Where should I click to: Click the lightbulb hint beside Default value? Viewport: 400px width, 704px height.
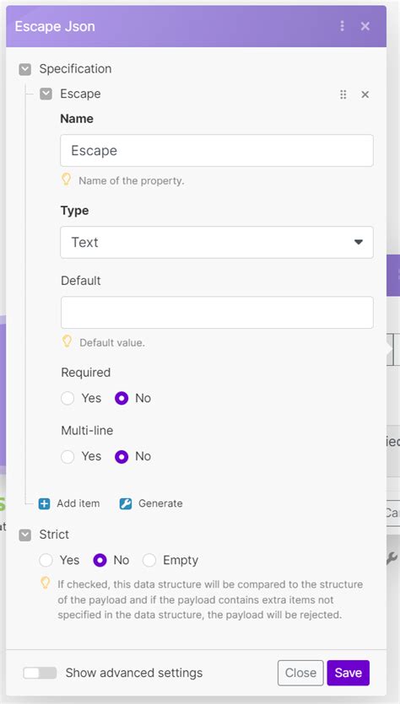[67, 341]
